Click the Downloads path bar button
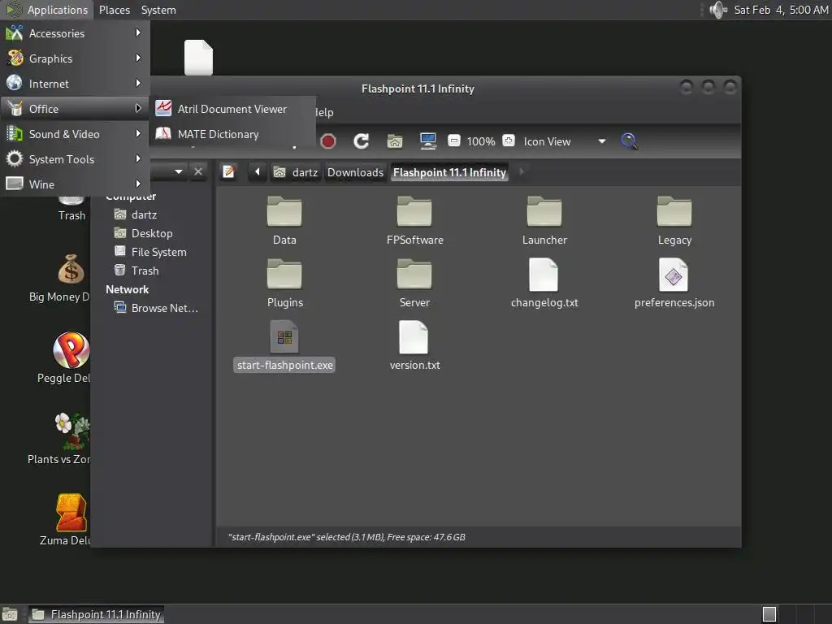832x624 pixels. tap(355, 172)
